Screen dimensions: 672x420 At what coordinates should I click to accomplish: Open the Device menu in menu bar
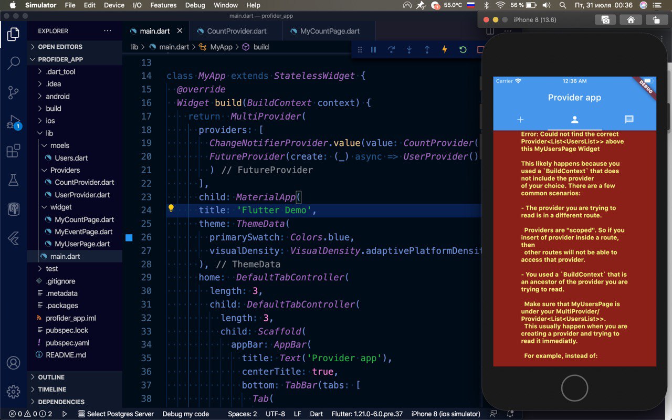coord(114,5)
